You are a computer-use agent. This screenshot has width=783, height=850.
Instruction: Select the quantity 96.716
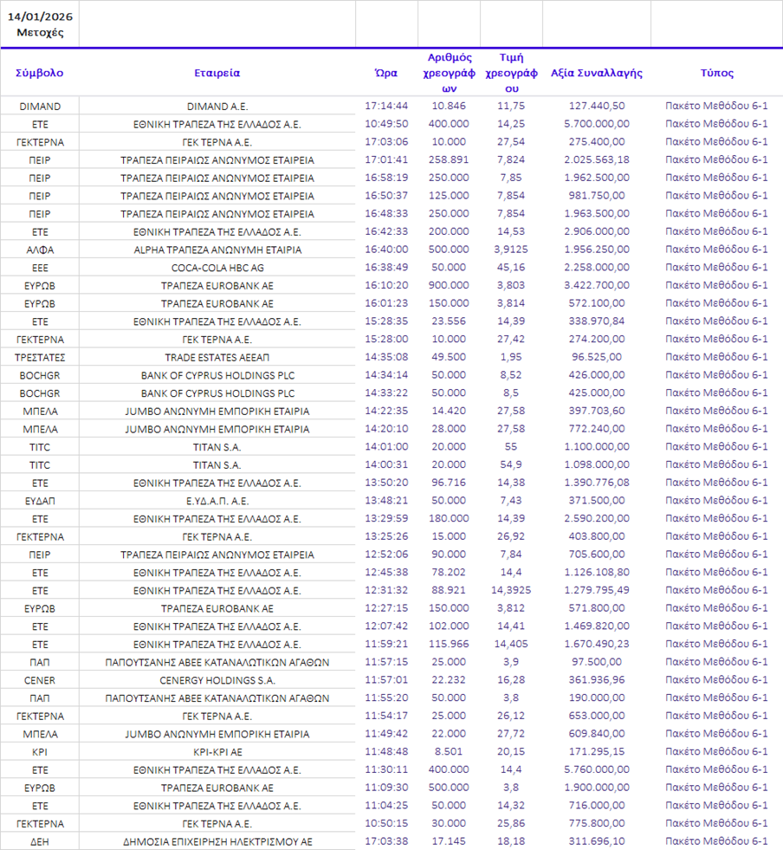pyautogui.click(x=449, y=482)
